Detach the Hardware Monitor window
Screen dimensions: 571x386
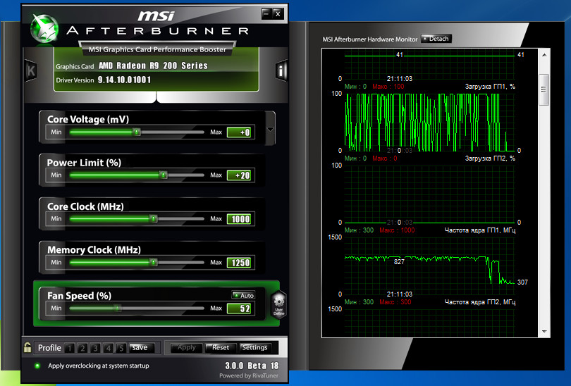click(x=436, y=39)
